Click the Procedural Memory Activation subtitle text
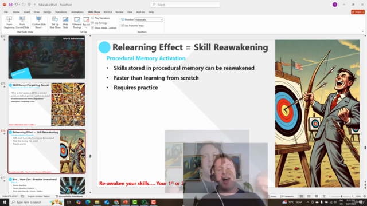Image resolution: width=367 pixels, height=206 pixels. tap(146, 58)
